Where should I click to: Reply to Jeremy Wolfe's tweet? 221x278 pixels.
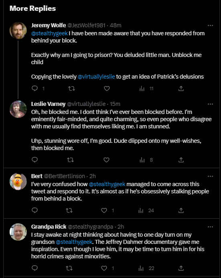(x=34, y=88)
